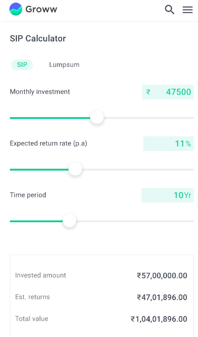The image size is (198, 337).
Task: Click the Groww round logo icon
Action: pos(16,9)
